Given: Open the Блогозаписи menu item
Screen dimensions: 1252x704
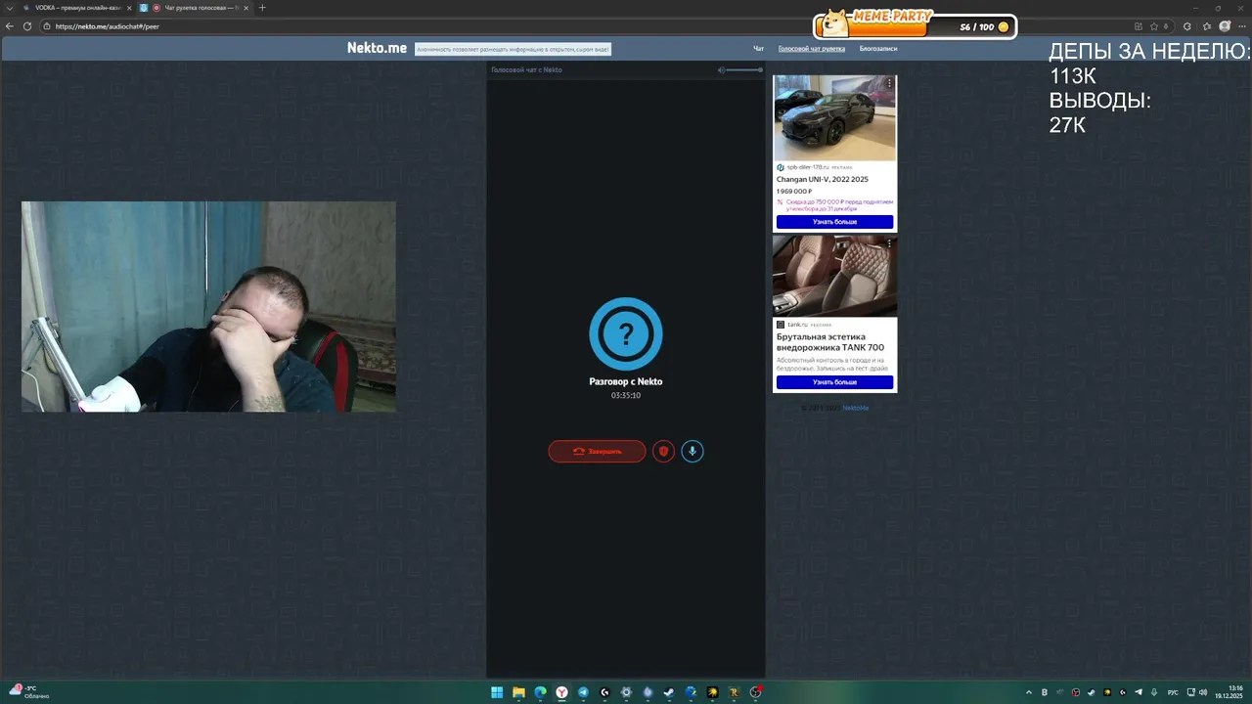Looking at the screenshot, I should tap(878, 48).
